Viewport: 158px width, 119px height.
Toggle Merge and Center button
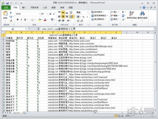click(x=71, y=17)
